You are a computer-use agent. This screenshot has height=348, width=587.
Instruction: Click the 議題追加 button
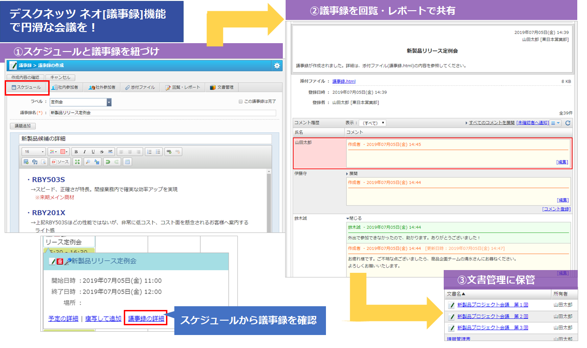(23, 126)
